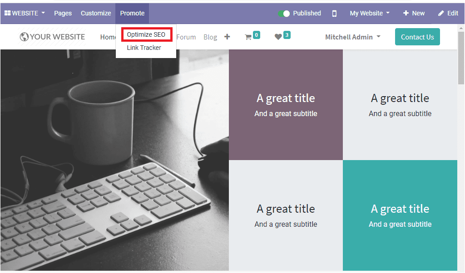Image resolution: width=465 pixels, height=273 pixels.
Task: Click the plus icon to add menu item
Action: coord(227,37)
